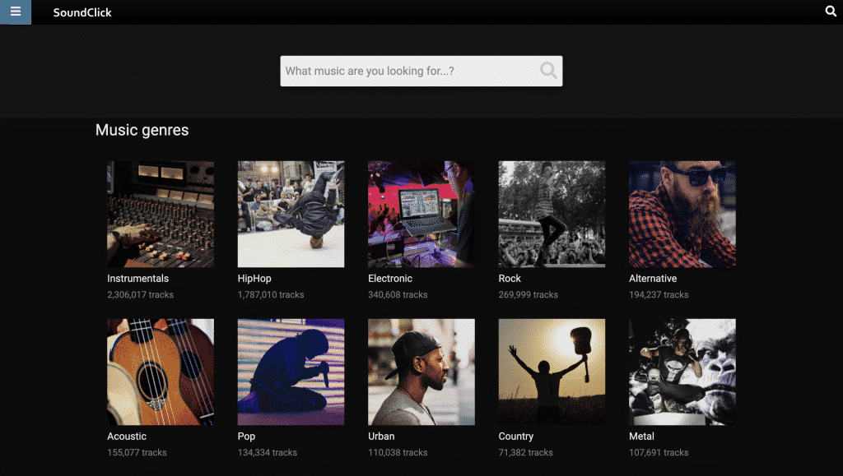This screenshot has height=476, width=843.
Task: Open the hamburger menu
Action: (x=16, y=12)
